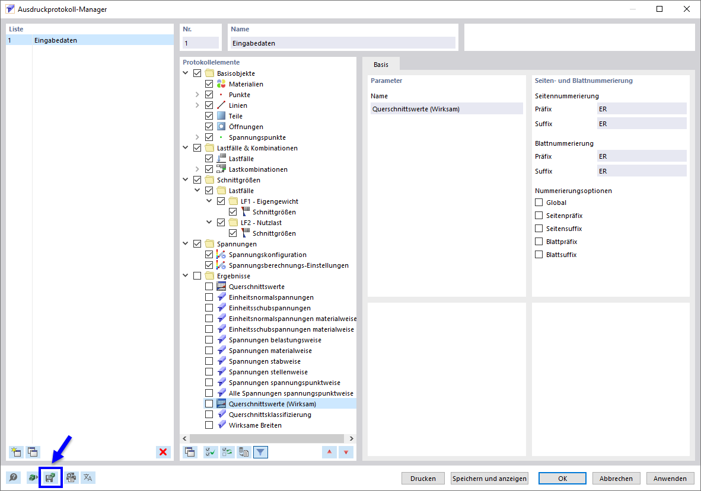
Task: Click the language translation icon
Action: (88, 477)
